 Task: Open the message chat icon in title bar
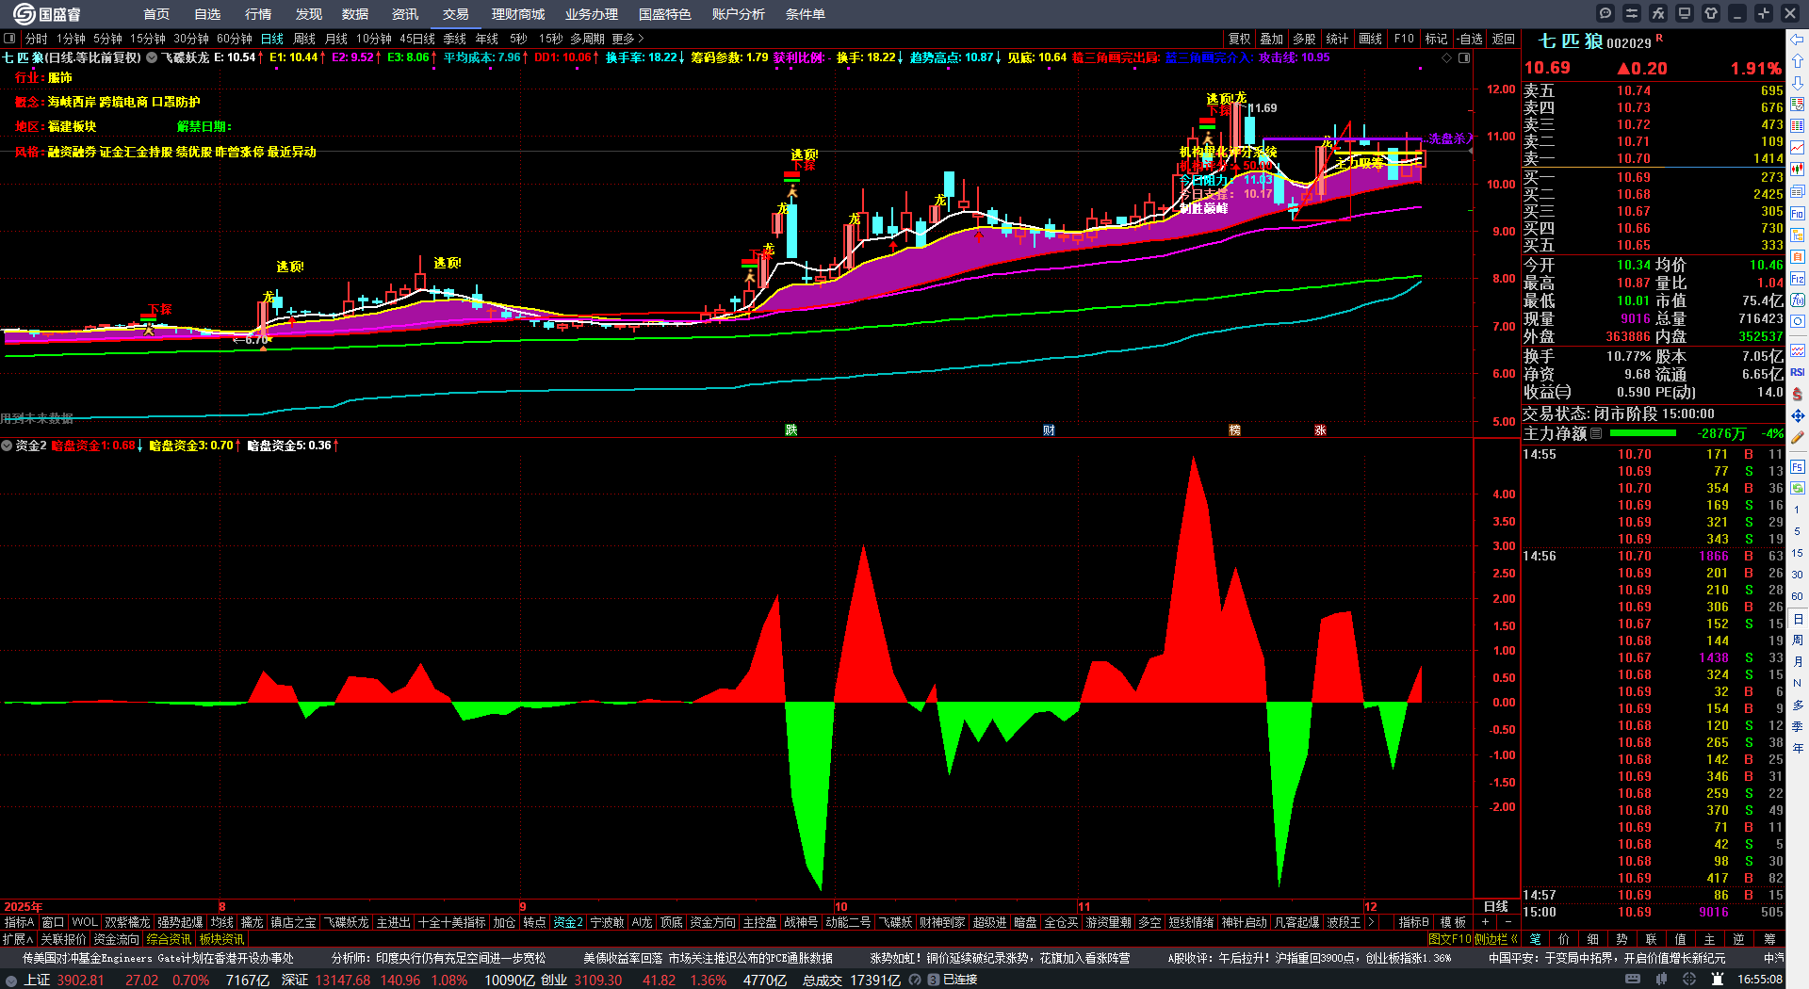tap(1605, 13)
